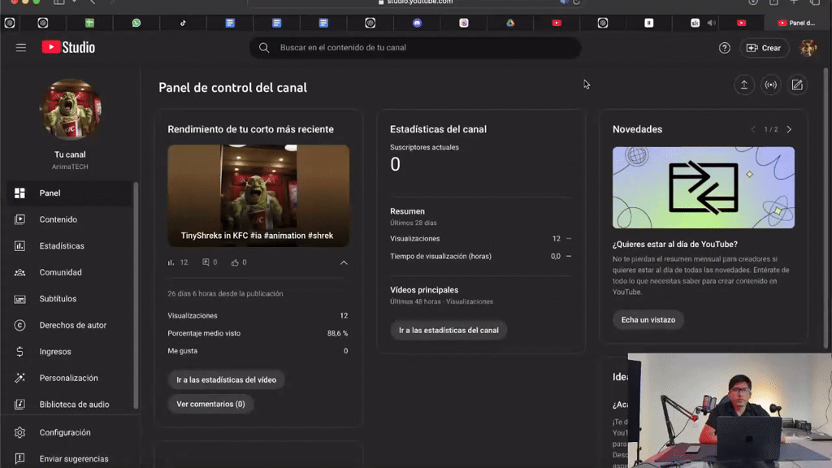Viewport: 832px width, 468px height.
Task: Click the search magnifier icon
Action: pyautogui.click(x=264, y=48)
